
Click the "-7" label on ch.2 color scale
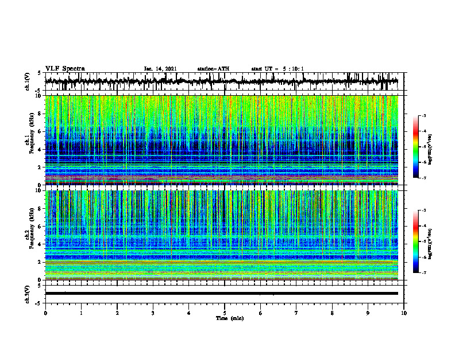pos(423,272)
